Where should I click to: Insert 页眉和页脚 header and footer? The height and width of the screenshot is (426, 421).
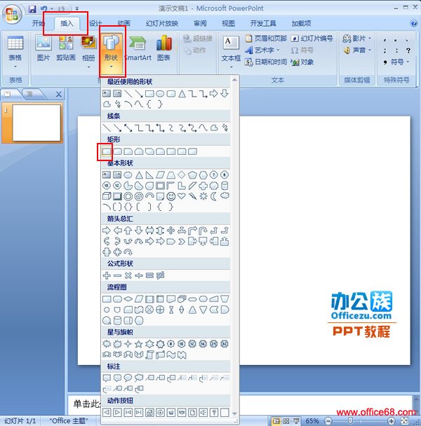[x=266, y=39]
